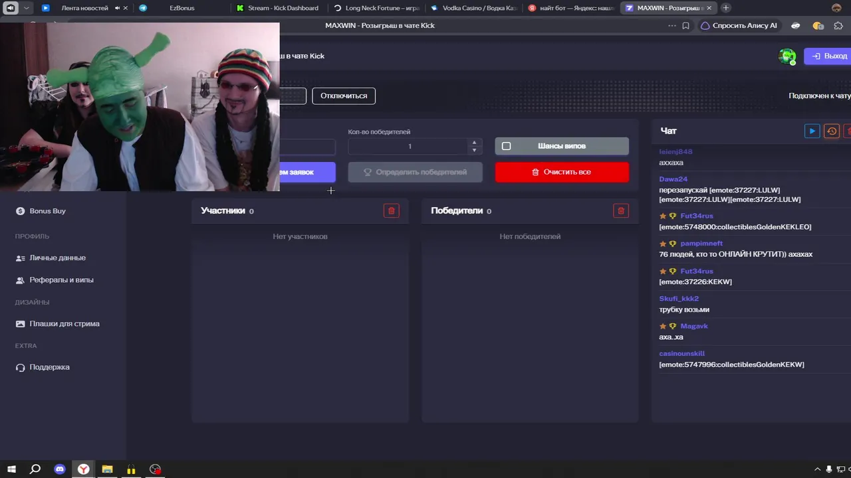Click the yellow padlock taskbar app
The width and height of the screenshot is (851, 478).
pyautogui.click(x=131, y=469)
